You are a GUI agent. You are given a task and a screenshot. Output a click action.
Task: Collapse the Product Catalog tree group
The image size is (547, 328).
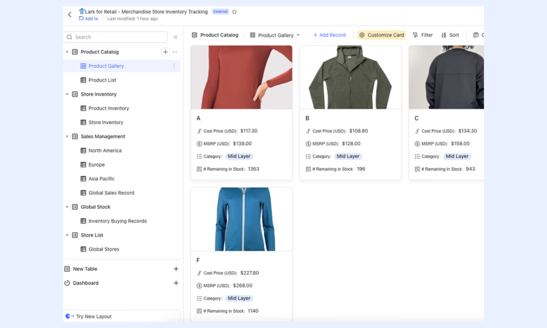tap(67, 52)
